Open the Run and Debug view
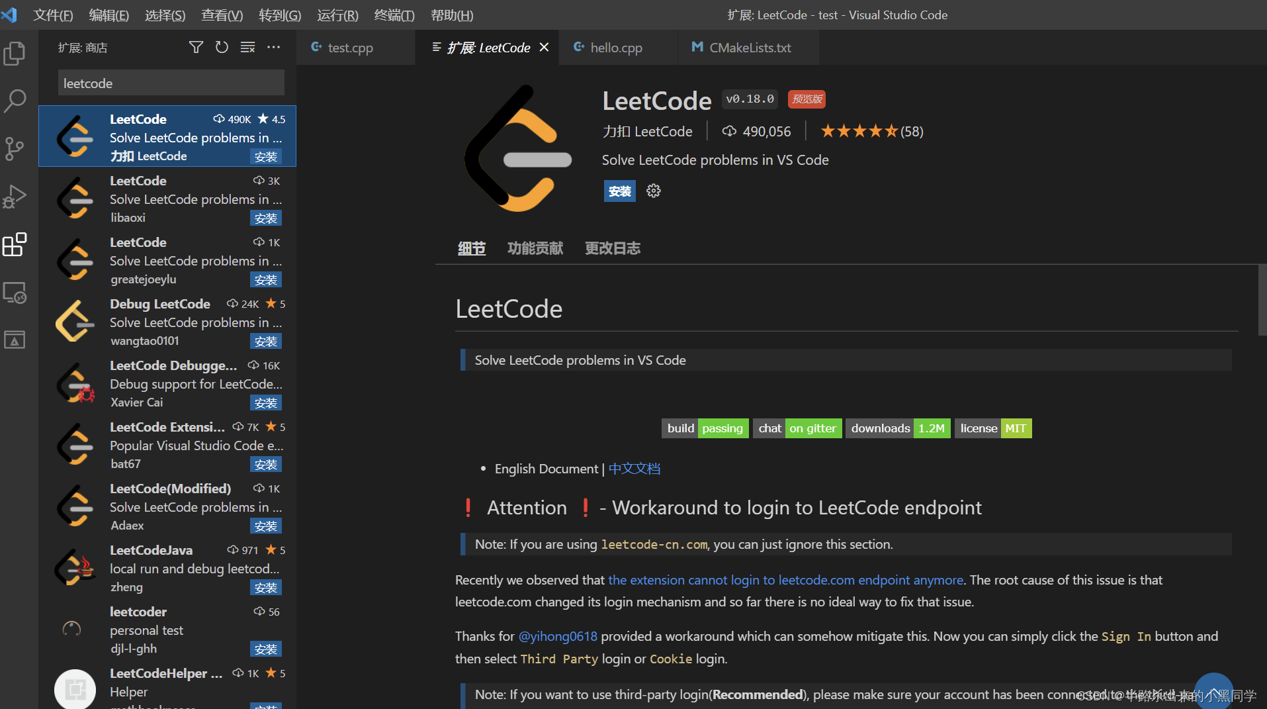Screen dimensions: 1267x709 click(15, 196)
